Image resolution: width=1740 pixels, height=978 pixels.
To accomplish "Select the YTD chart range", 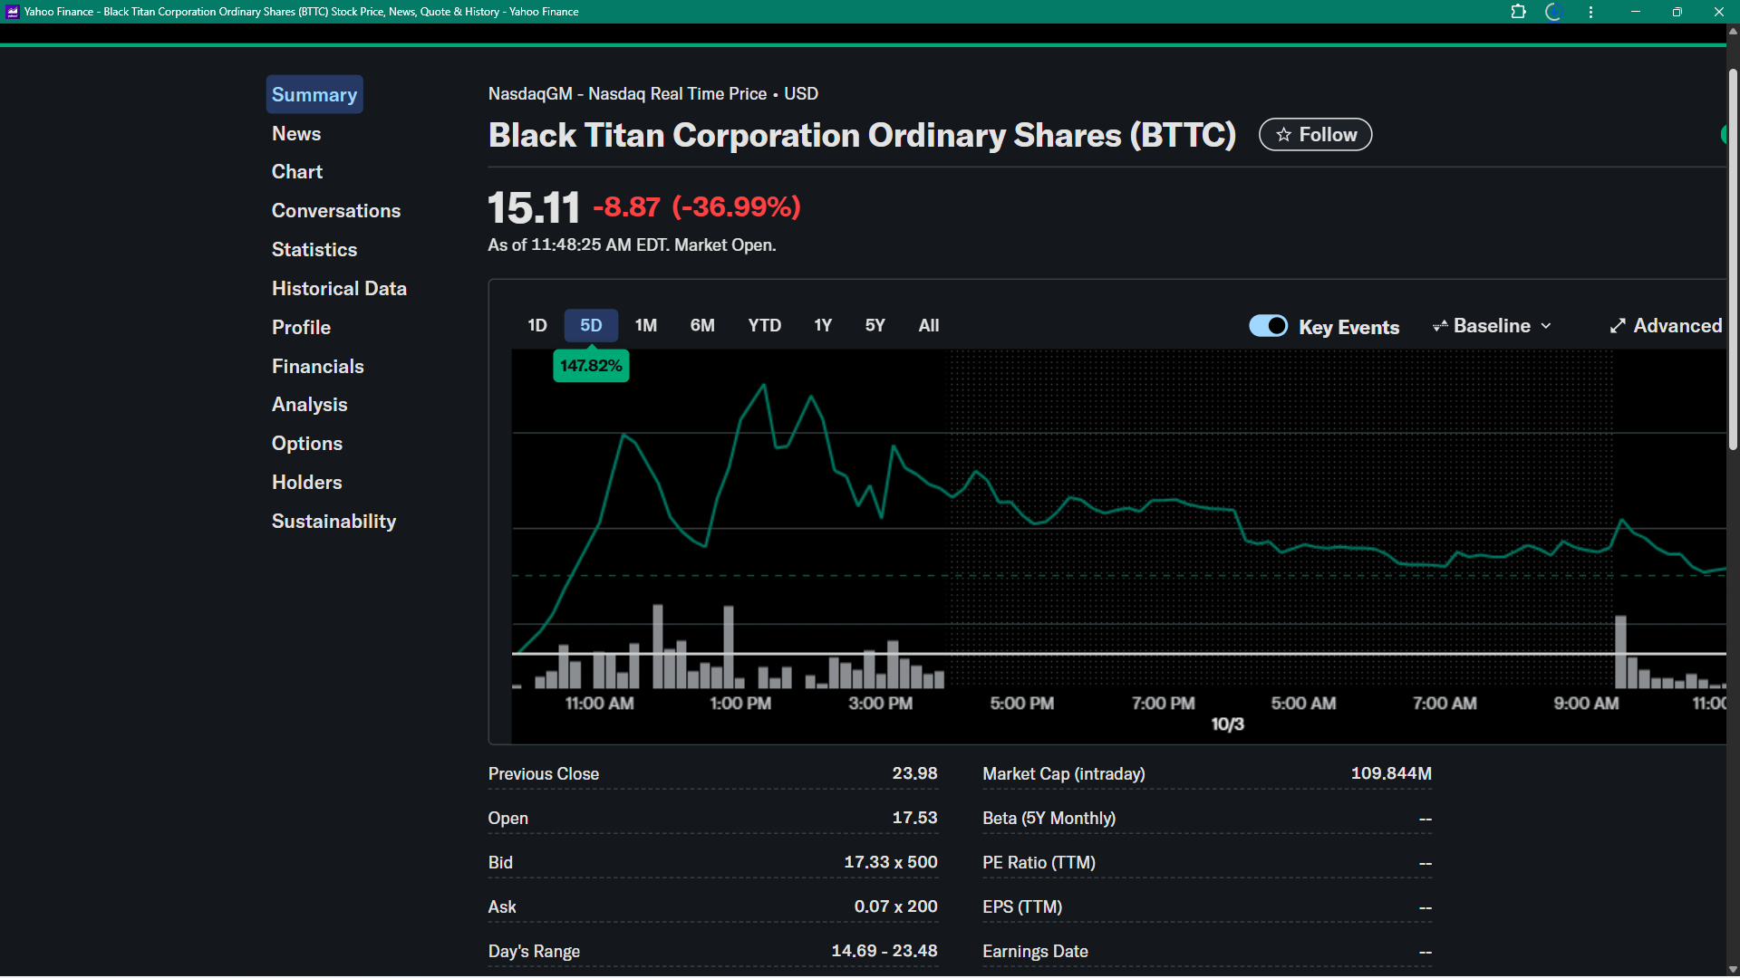I will pyautogui.click(x=764, y=326).
